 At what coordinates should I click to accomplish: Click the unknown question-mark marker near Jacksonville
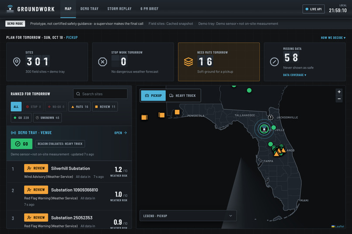click(270, 117)
